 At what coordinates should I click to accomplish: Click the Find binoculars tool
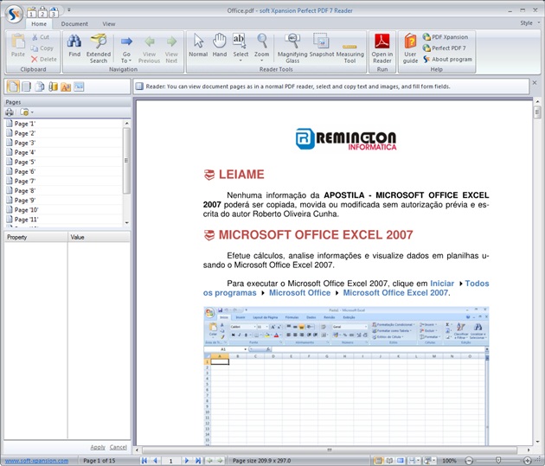[x=74, y=46]
